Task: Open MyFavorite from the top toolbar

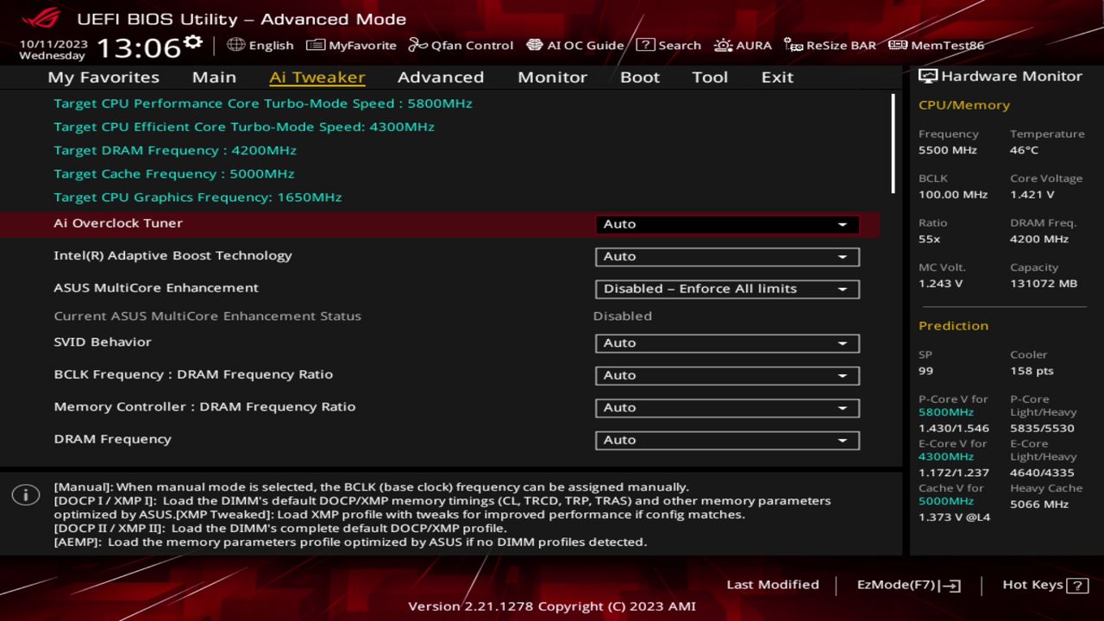Action: 351,45
